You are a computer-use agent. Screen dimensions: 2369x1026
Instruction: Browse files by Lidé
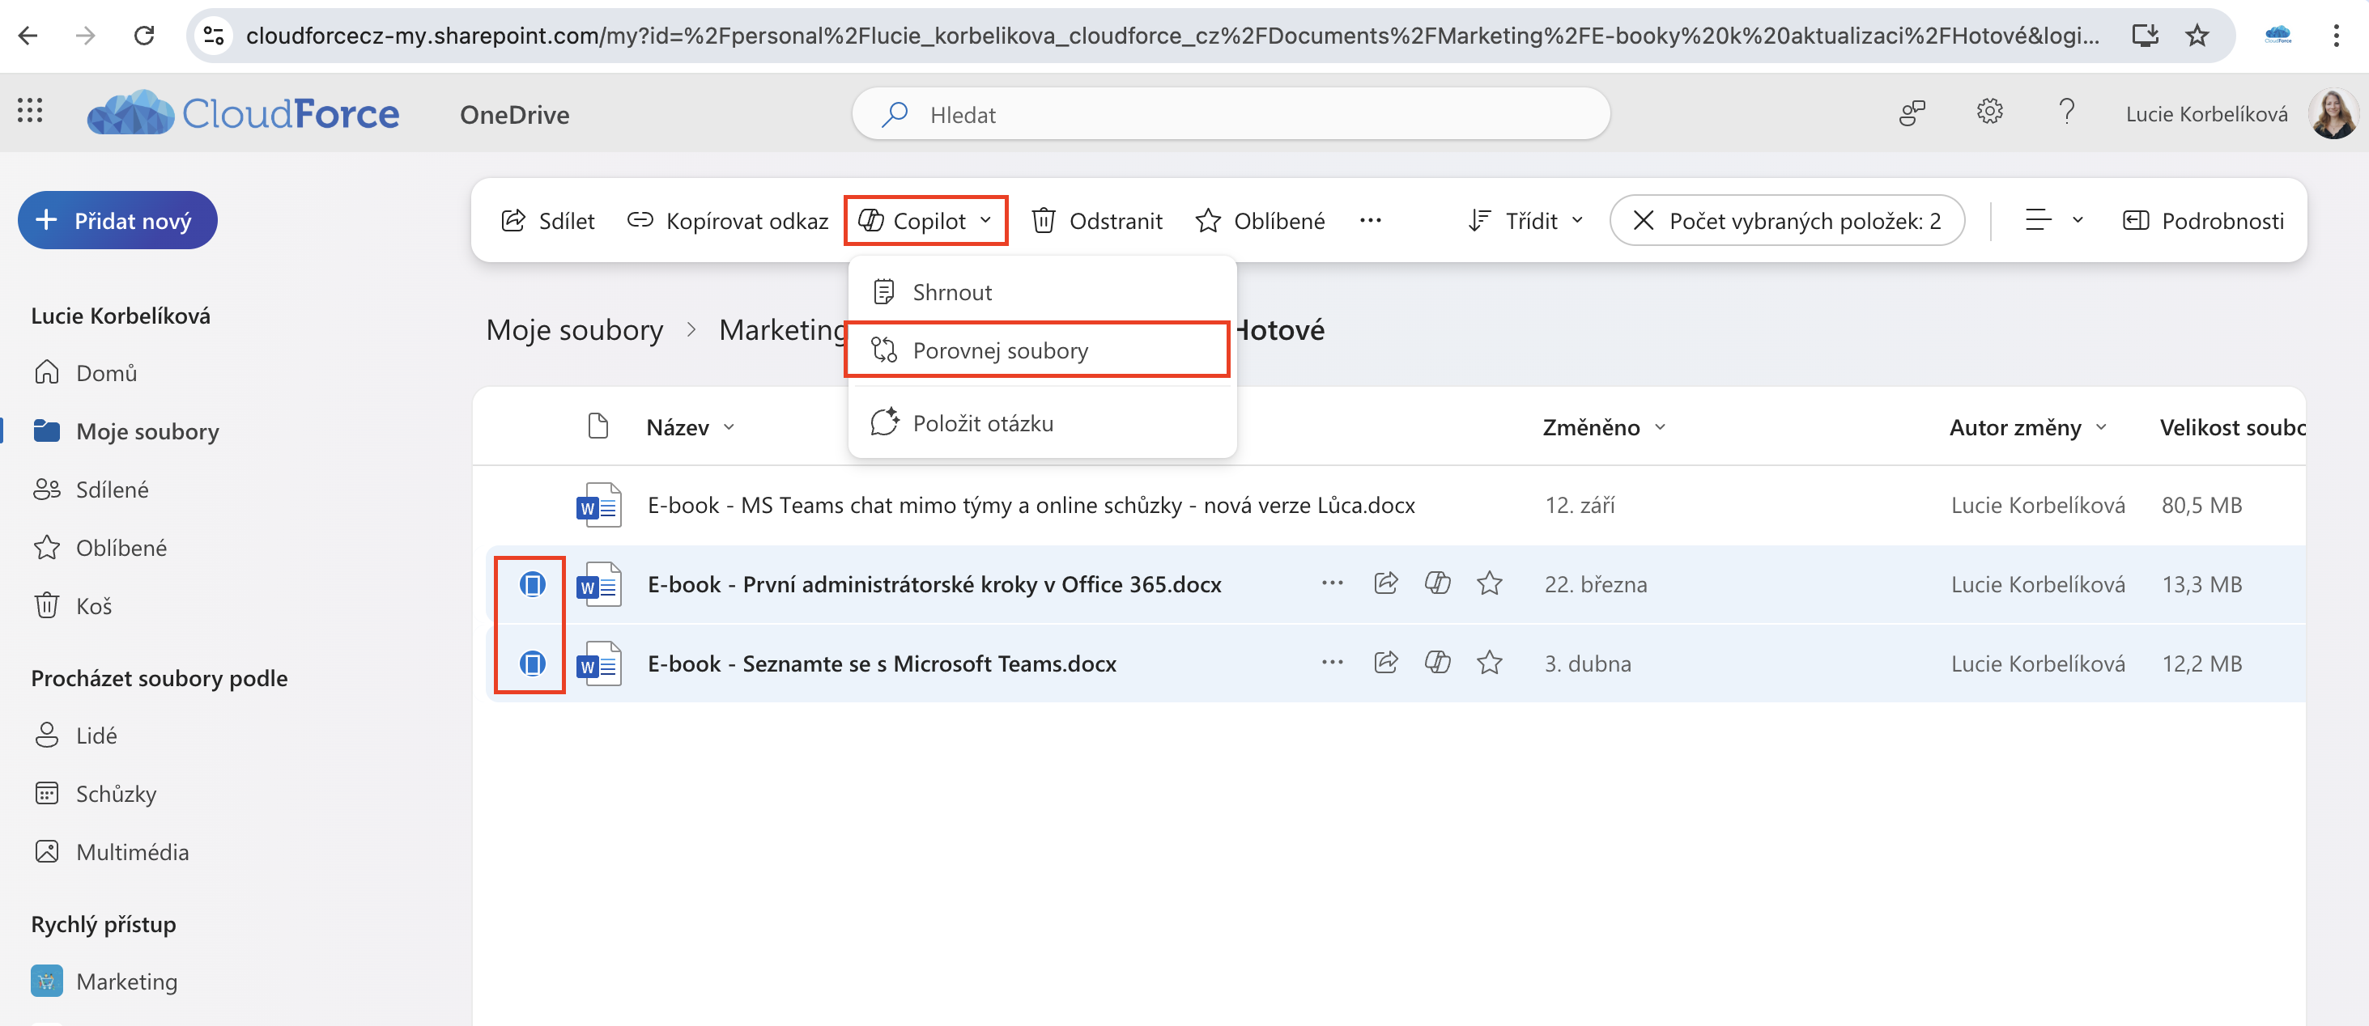pyautogui.click(x=74, y=736)
